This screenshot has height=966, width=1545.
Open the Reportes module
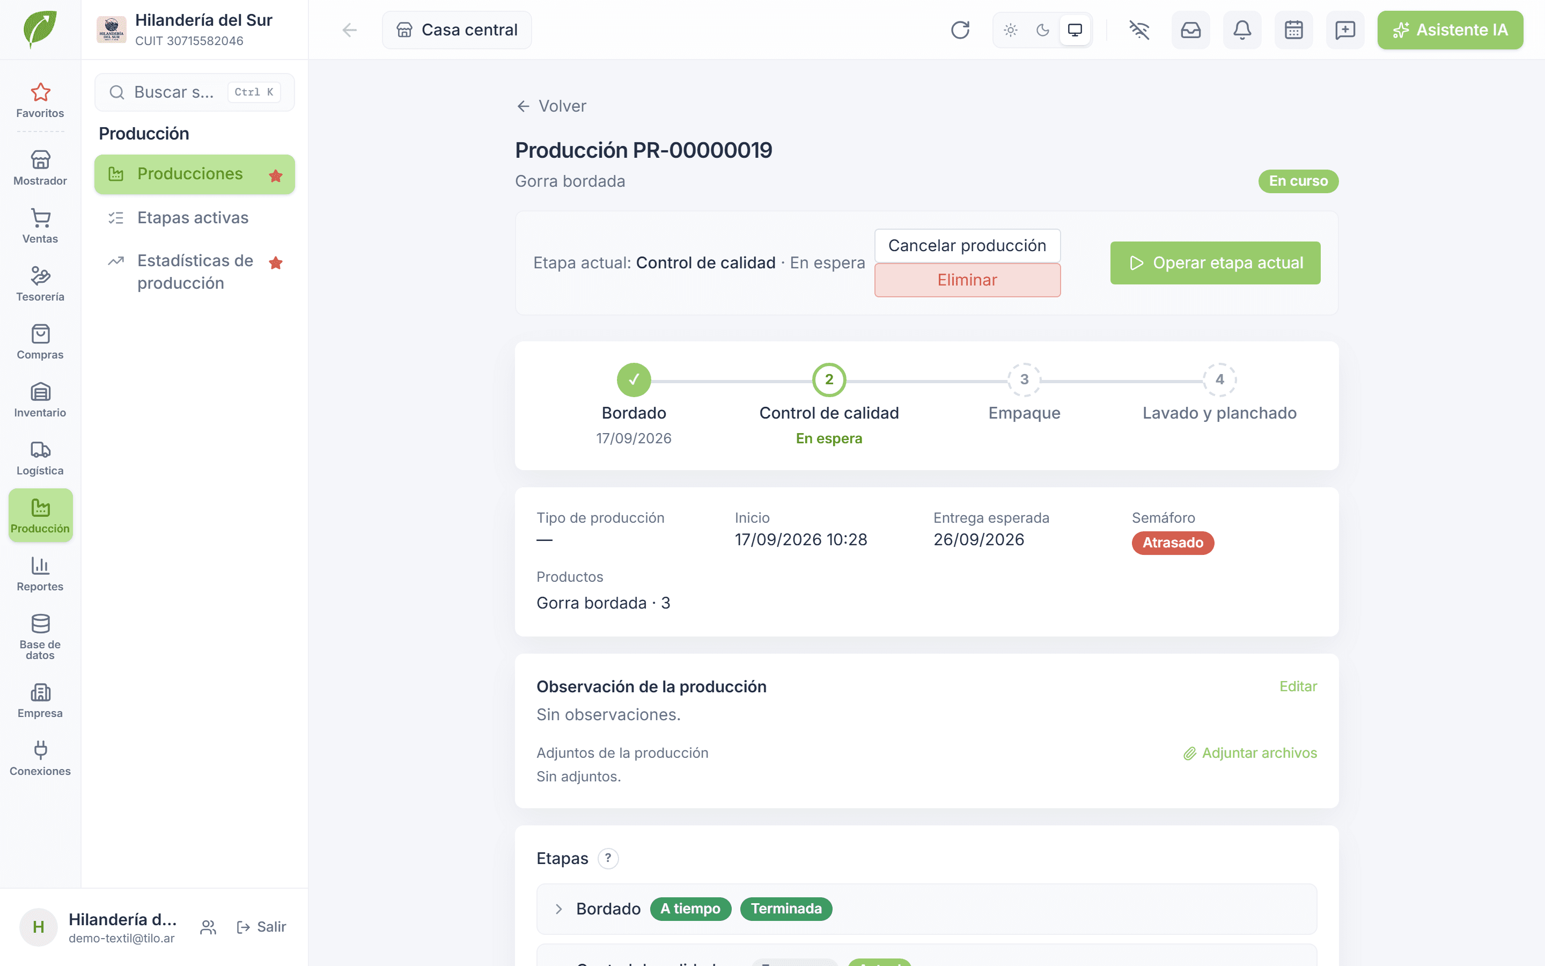[x=40, y=574]
